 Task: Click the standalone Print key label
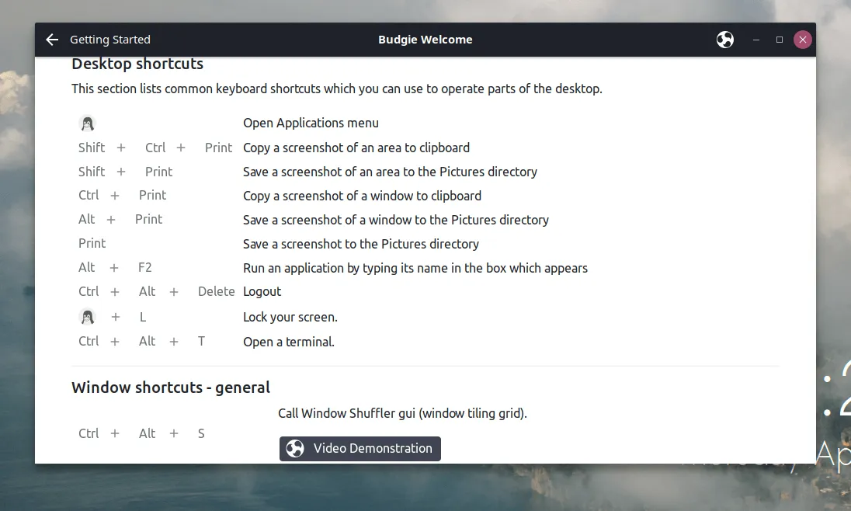click(92, 244)
